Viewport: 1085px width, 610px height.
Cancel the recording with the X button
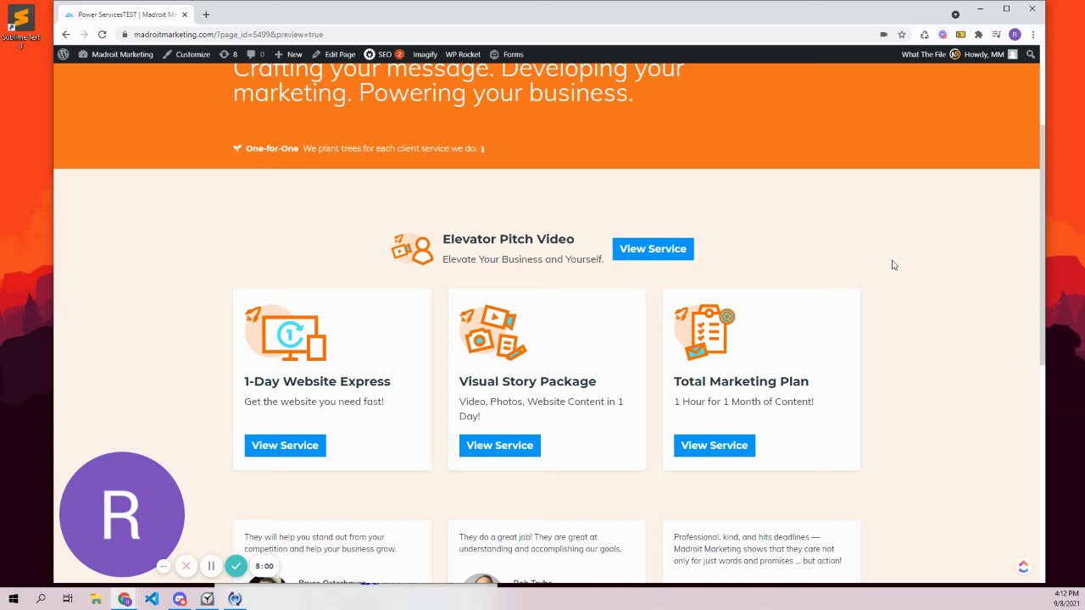(186, 566)
